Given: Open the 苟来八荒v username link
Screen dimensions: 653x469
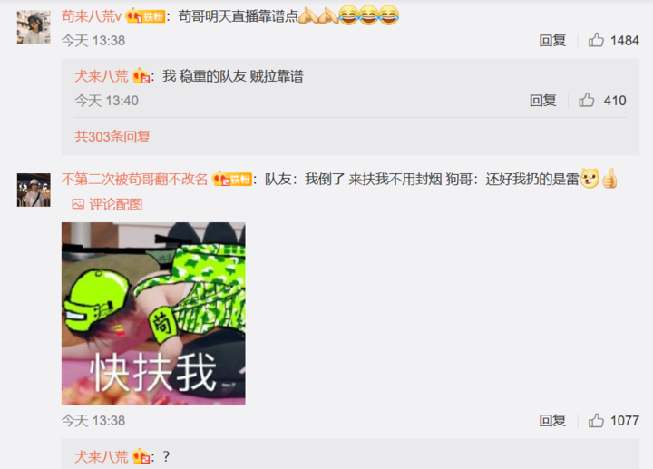Looking at the screenshot, I should 92,16.
